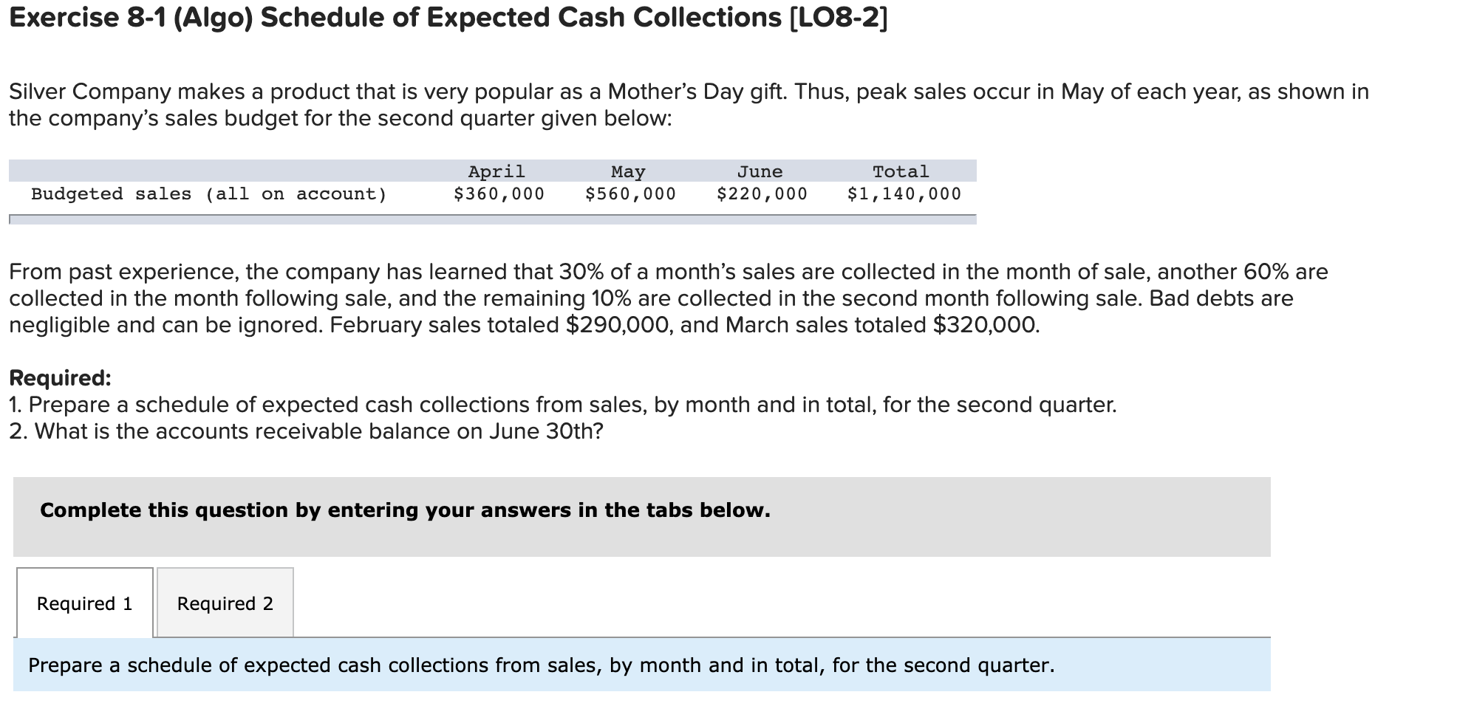Click the $360,000 April sales value
This screenshot has height=706, width=1457.
click(498, 193)
